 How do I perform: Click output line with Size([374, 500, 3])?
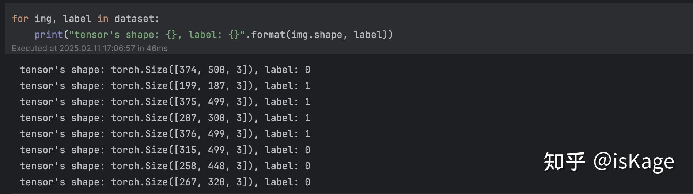click(165, 70)
